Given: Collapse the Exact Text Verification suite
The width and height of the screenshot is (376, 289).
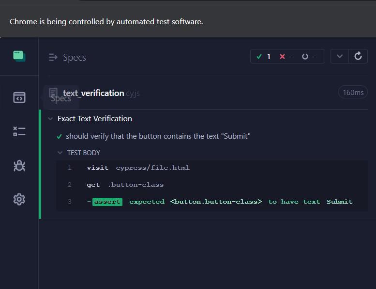Looking at the screenshot, I should tap(50, 119).
